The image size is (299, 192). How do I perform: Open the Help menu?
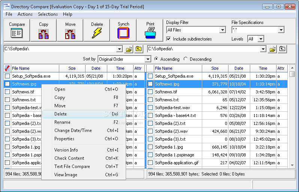tap(68, 14)
